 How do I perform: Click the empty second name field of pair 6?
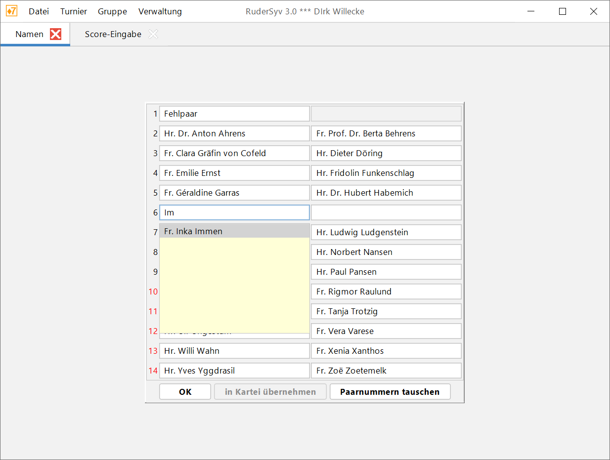point(386,212)
